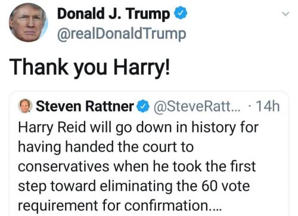The image size is (298, 216).
Task: Click the phrase "took the first" in quote
Action: (214, 166)
